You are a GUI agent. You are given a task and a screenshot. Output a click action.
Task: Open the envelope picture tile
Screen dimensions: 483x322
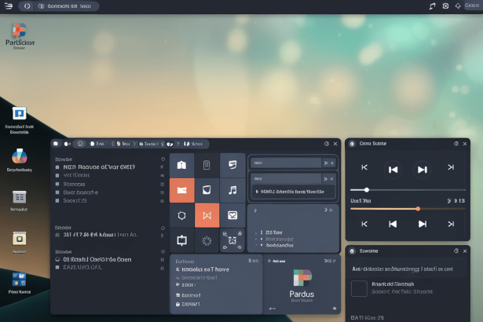click(232, 215)
